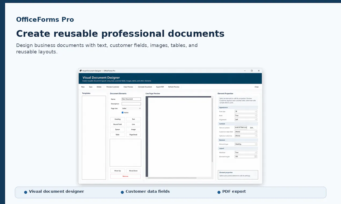
Task: Toggle the Active checkbox
Action: [123, 112]
